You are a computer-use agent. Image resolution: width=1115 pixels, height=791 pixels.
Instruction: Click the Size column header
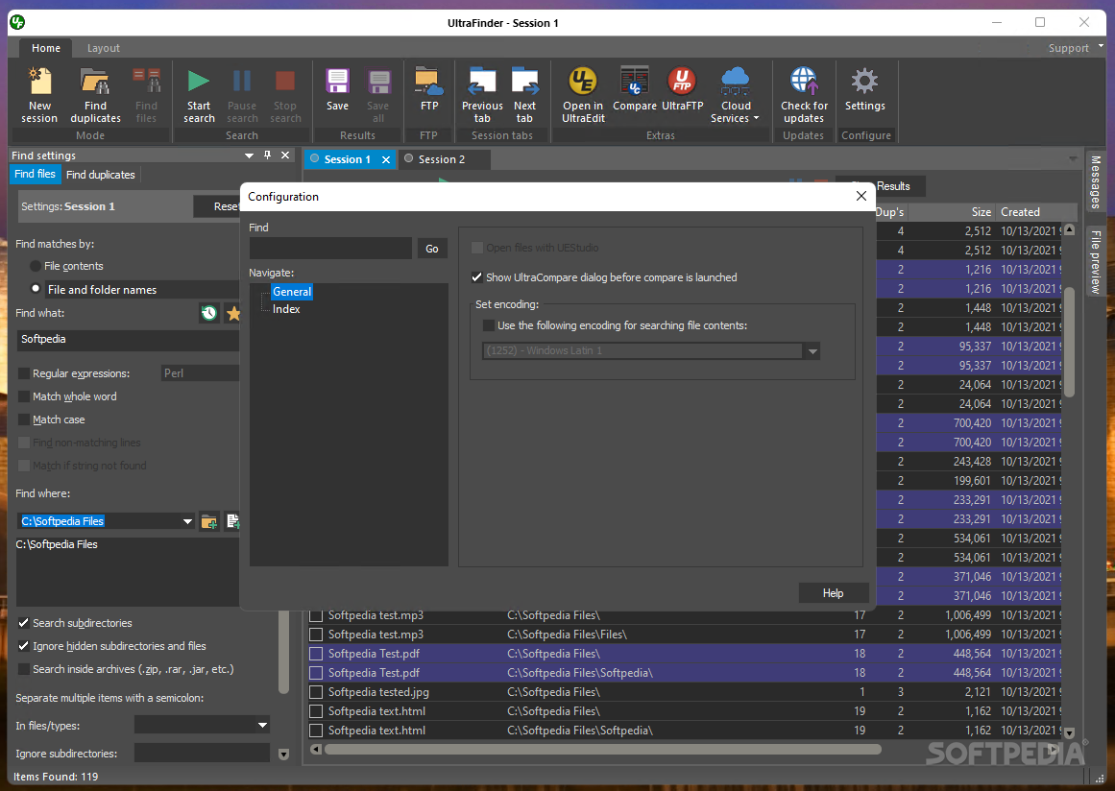click(952, 212)
